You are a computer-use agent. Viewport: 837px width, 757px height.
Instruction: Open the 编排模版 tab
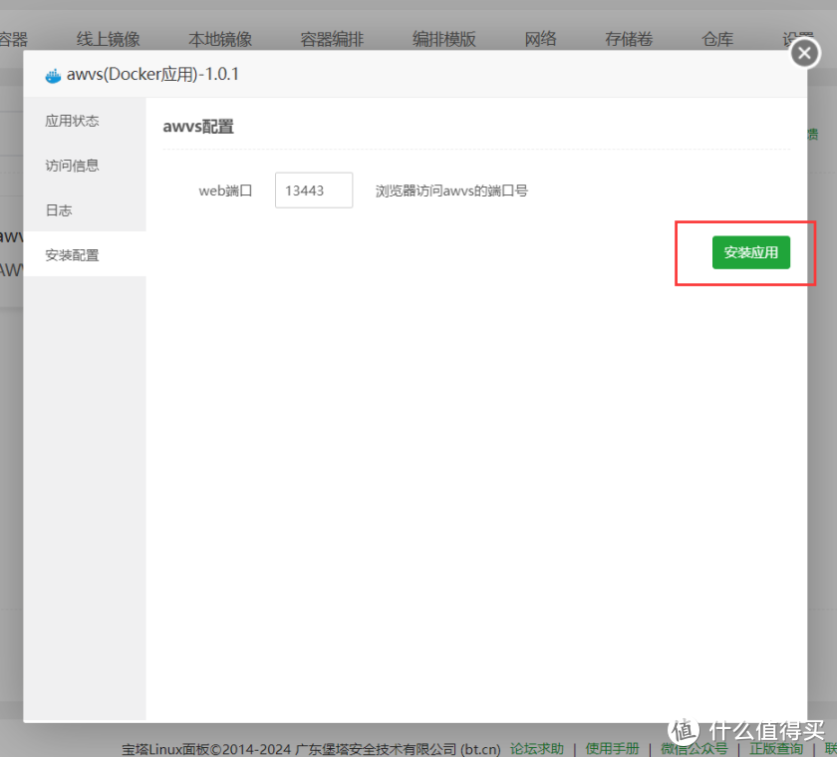point(443,38)
